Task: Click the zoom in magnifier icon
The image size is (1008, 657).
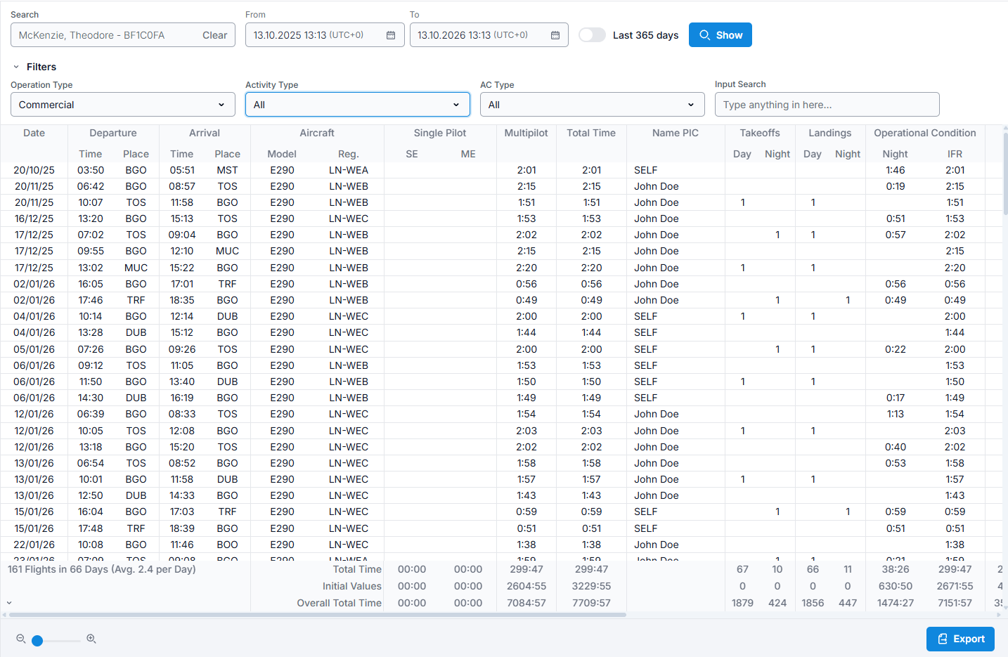Action: tap(91, 639)
